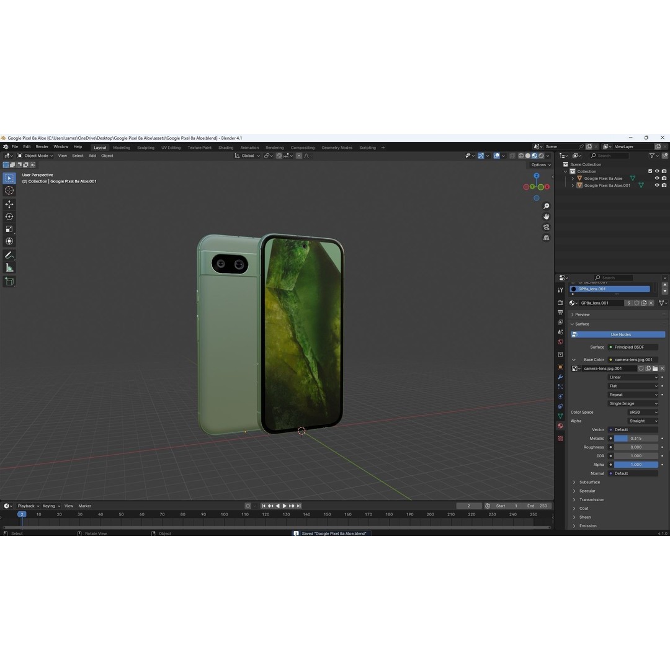
Task: Click the viewport zoom magnifier icon
Action: 546,207
